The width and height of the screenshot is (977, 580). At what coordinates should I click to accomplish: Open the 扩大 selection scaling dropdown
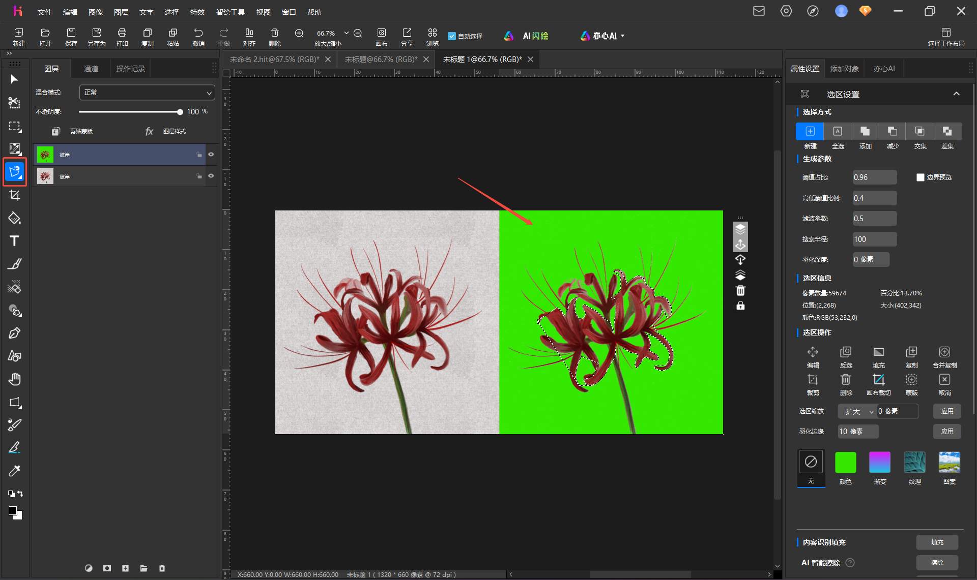[x=858, y=411]
